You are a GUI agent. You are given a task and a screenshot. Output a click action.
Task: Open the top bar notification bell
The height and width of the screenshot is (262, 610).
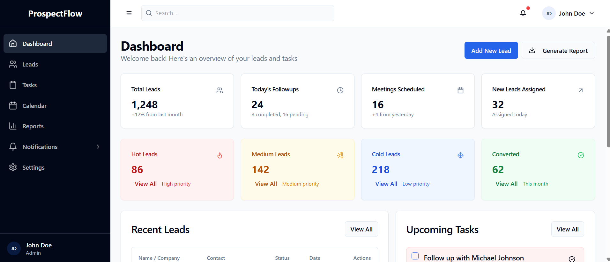click(523, 13)
